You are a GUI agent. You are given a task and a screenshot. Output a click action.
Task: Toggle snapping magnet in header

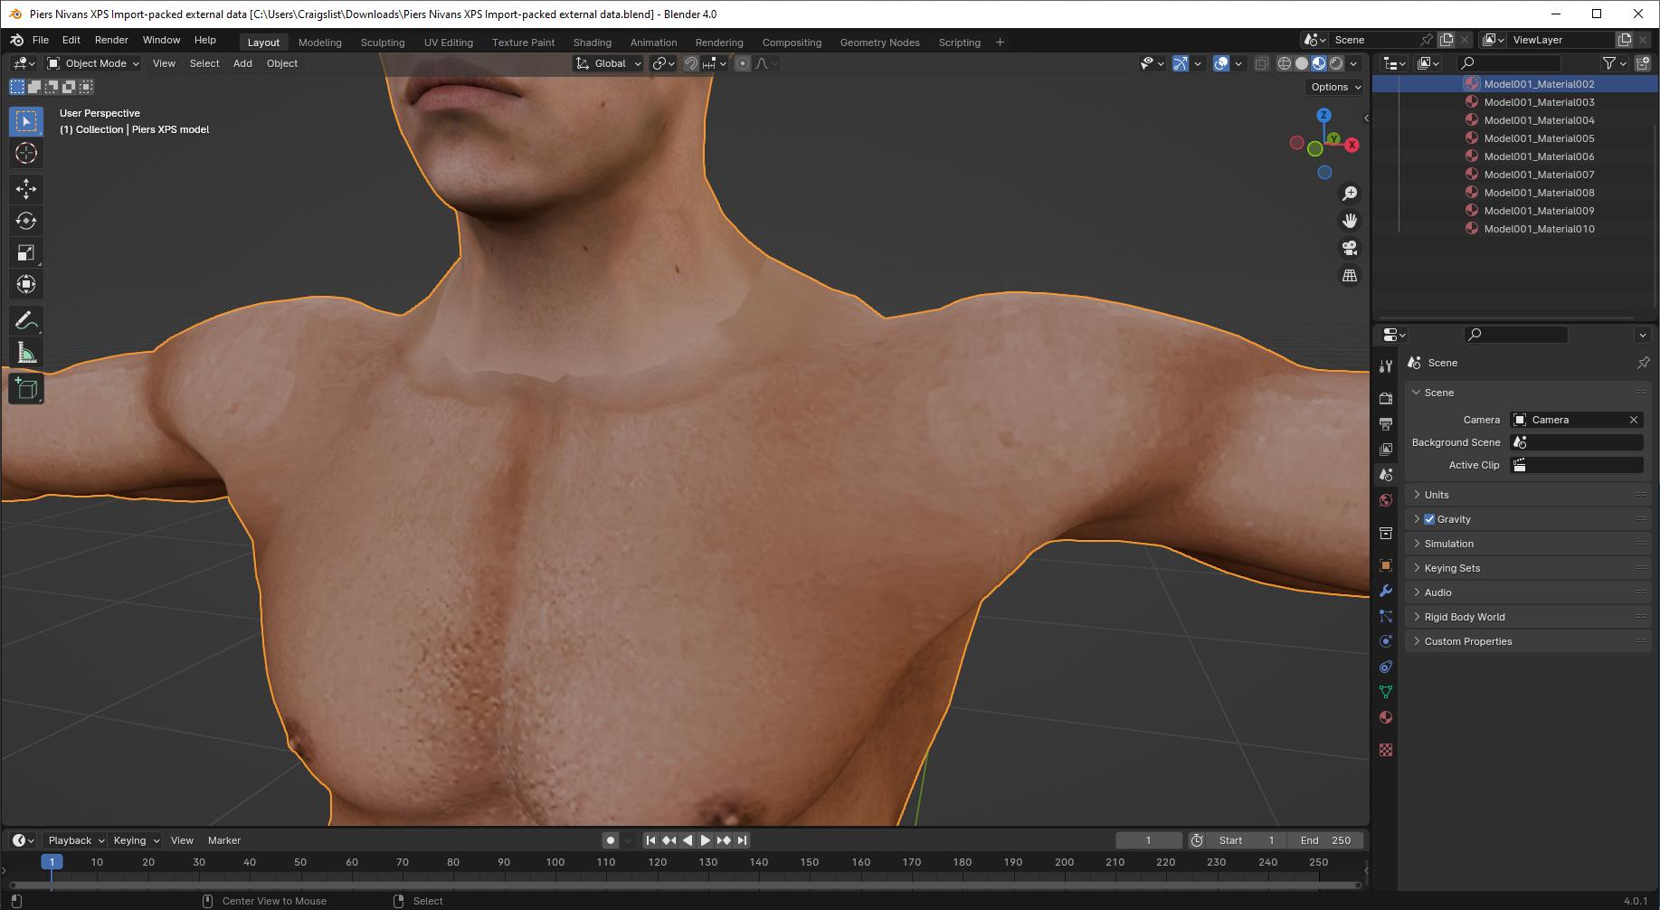(691, 63)
